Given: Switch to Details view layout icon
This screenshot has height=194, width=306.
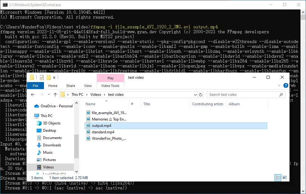Looking at the screenshot, I should [278, 178].
